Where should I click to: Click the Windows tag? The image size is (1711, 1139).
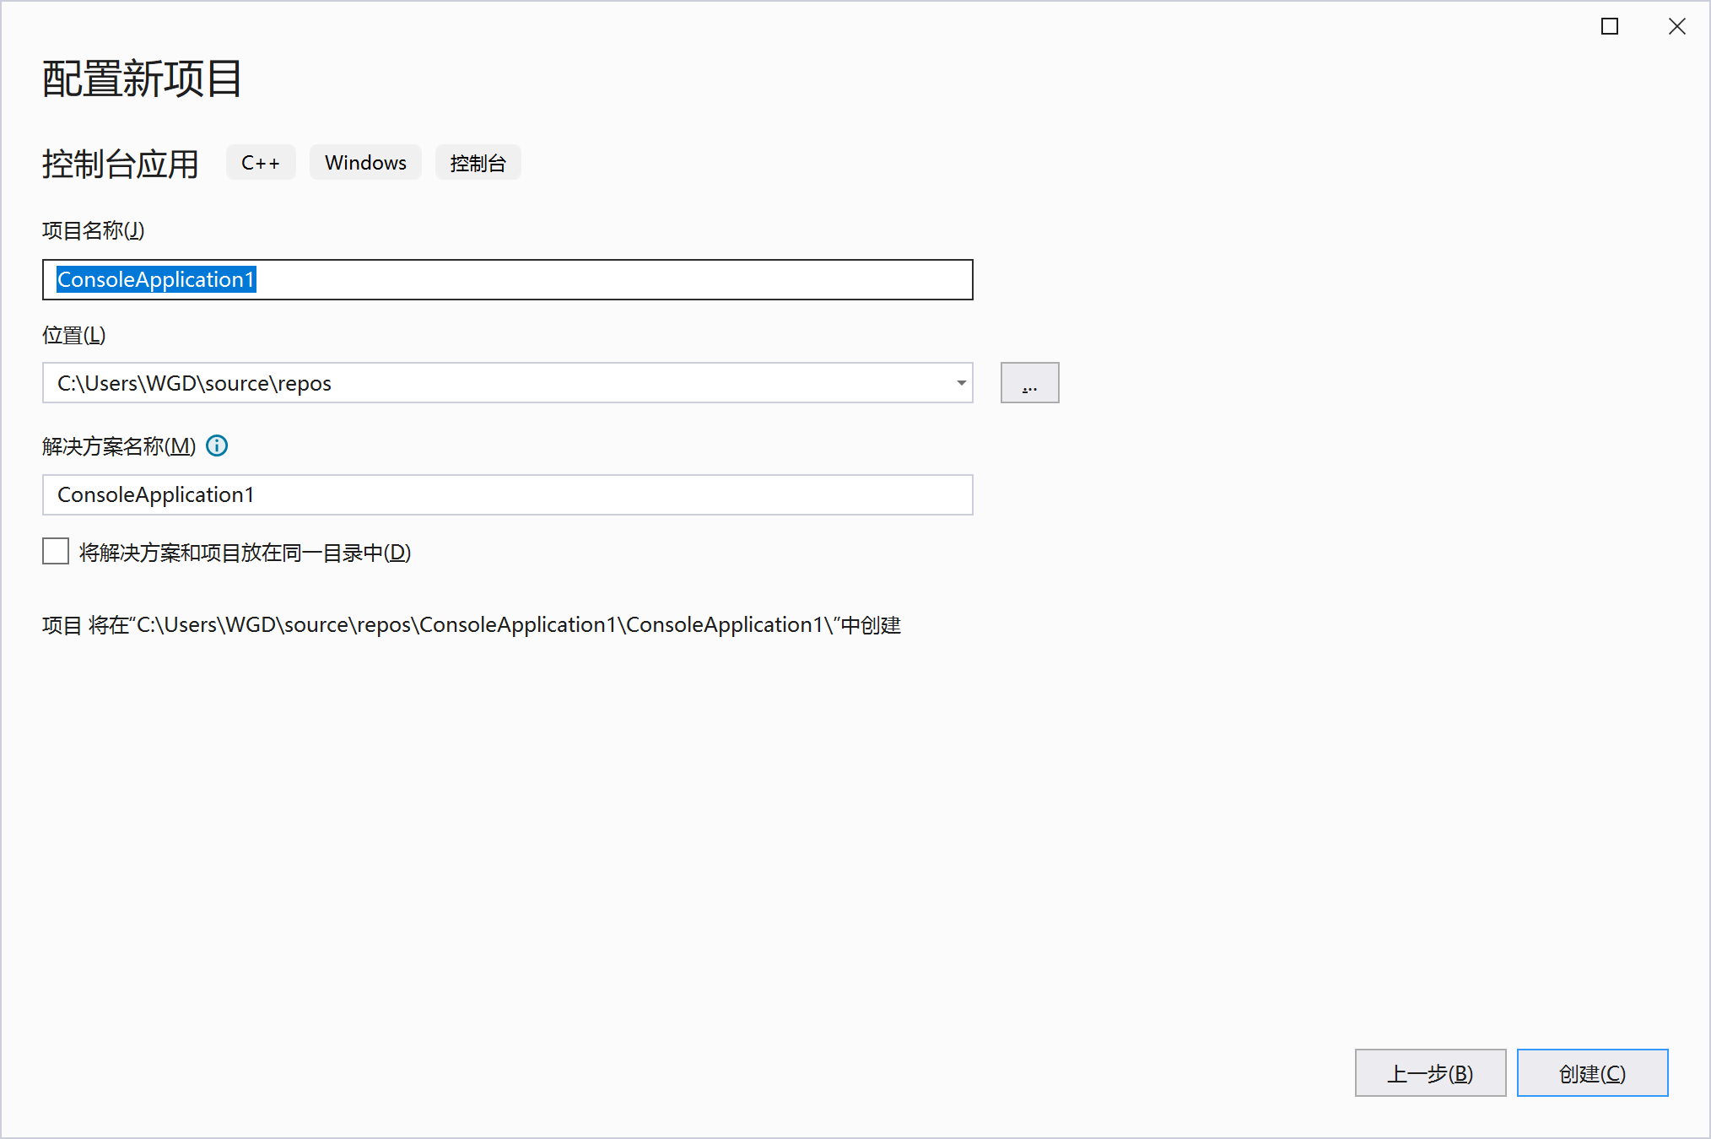point(365,163)
